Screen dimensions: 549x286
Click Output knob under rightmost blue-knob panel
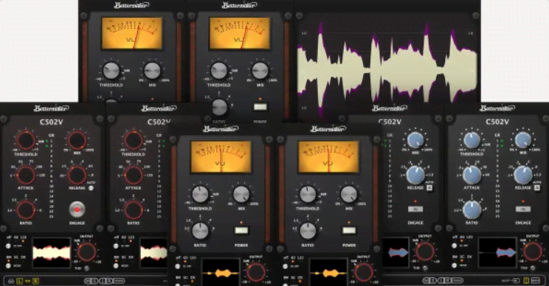coord(532,252)
